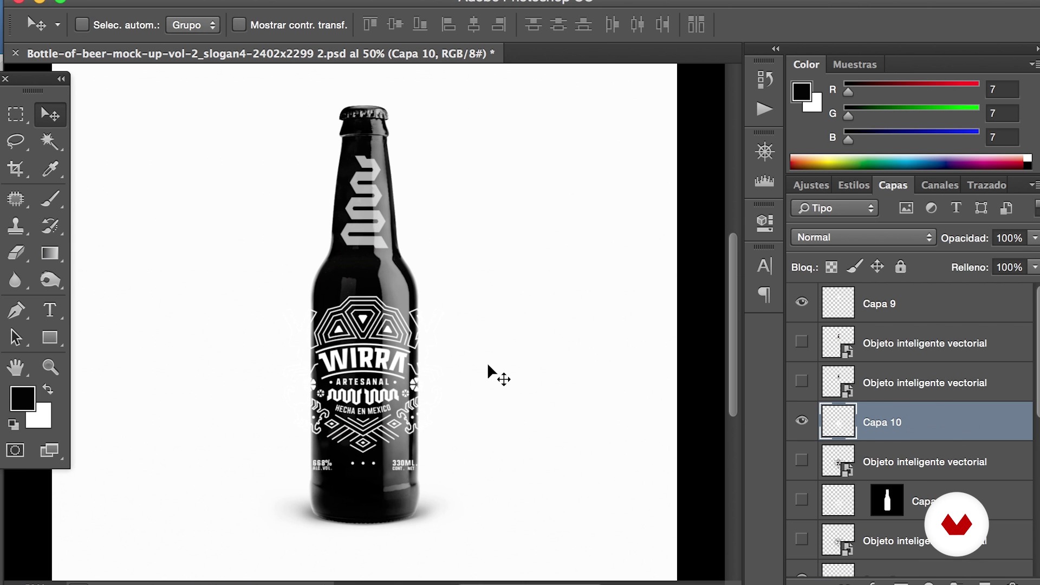The height and width of the screenshot is (585, 1040).
Task: Select the Move tool in toolbox
Action: point(50,114)
